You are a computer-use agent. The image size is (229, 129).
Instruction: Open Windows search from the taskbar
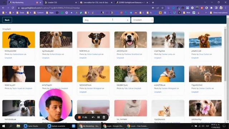[x=11, y=126]
